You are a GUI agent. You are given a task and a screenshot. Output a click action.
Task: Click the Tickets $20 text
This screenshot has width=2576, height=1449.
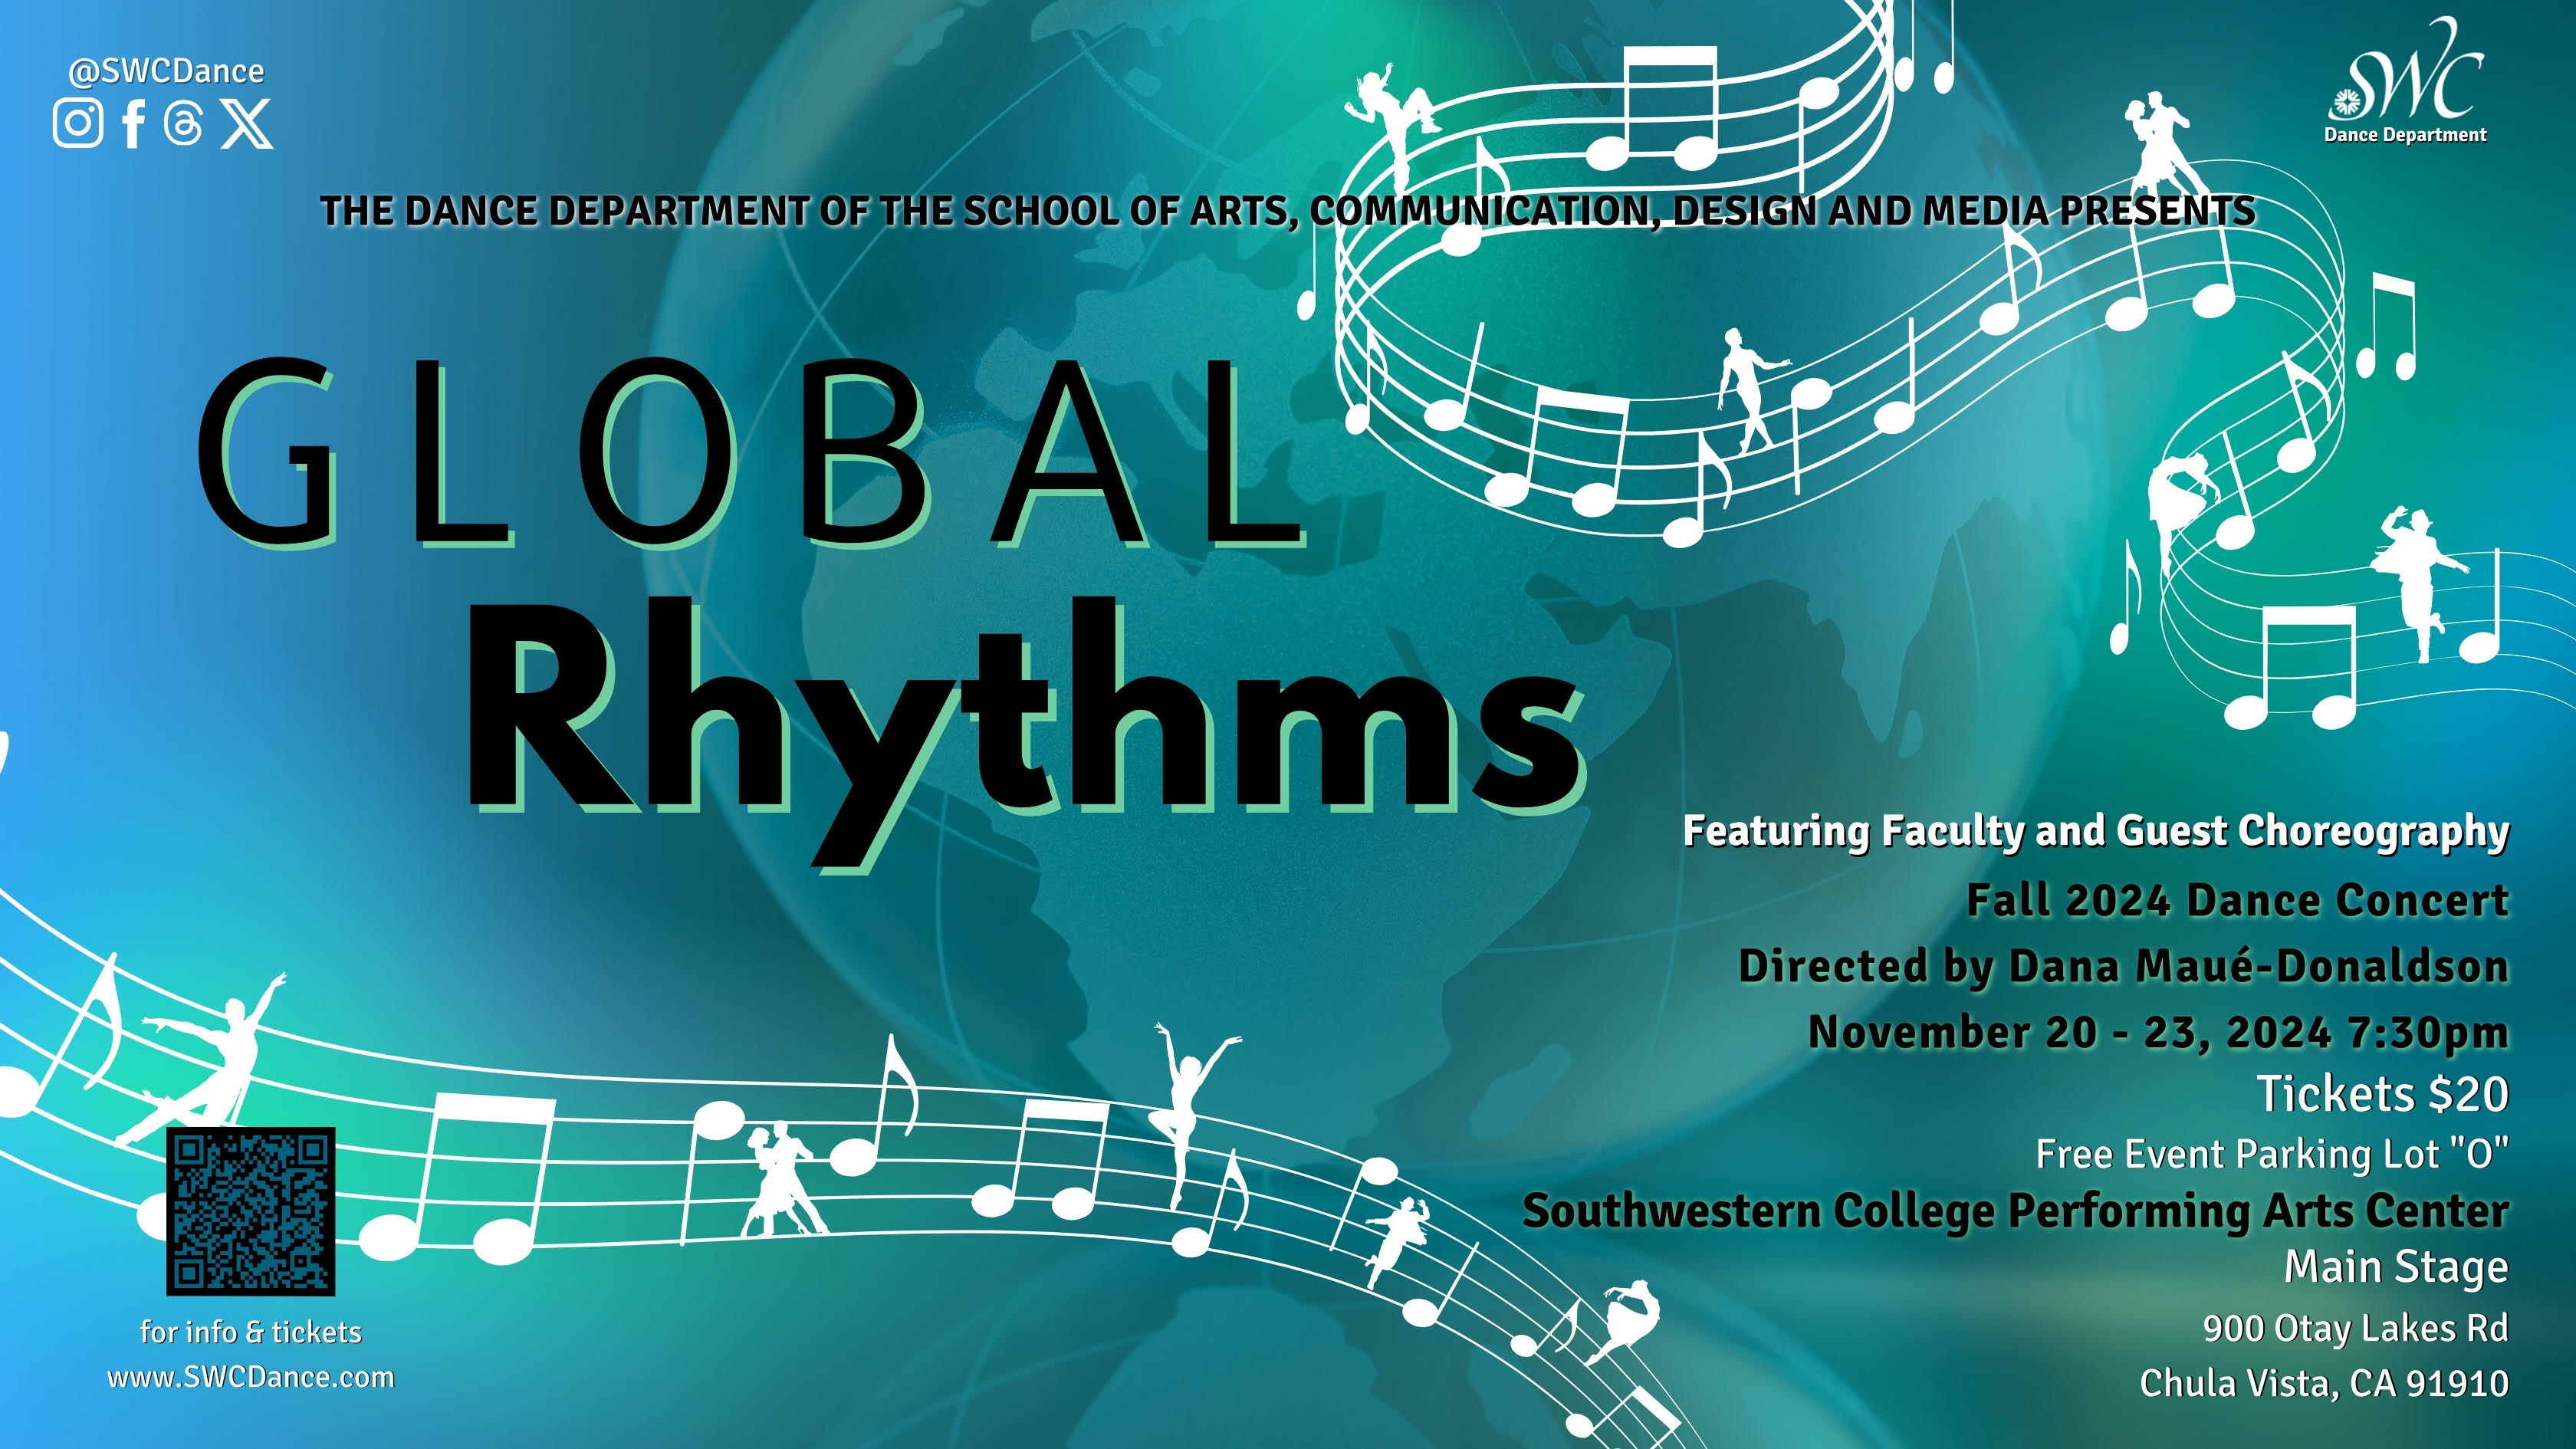2383,1093
